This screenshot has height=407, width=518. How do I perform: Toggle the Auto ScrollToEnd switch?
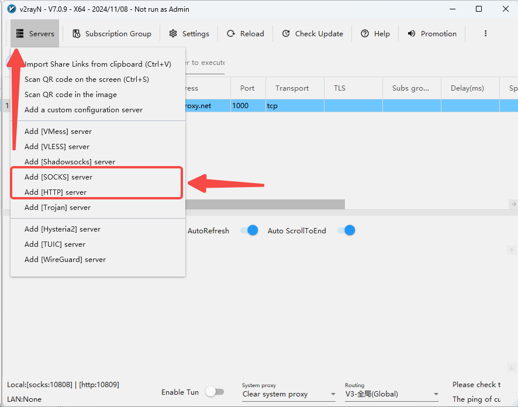(x=346, y=230)
